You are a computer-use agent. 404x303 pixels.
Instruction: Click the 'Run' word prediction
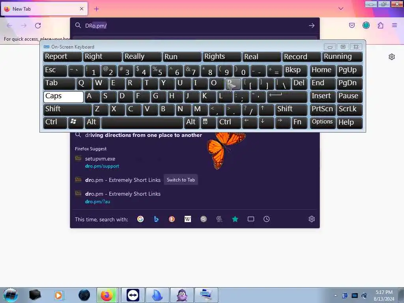pos(182,57)
